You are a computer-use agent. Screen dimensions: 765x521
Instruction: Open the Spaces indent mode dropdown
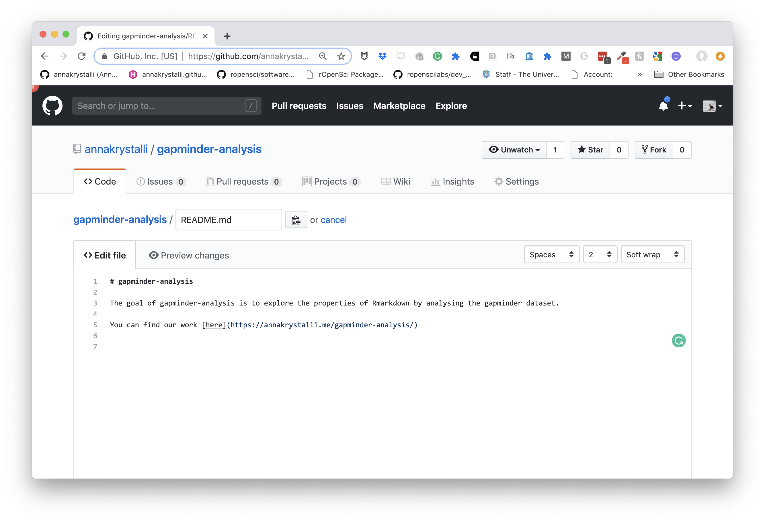[551, 254]
